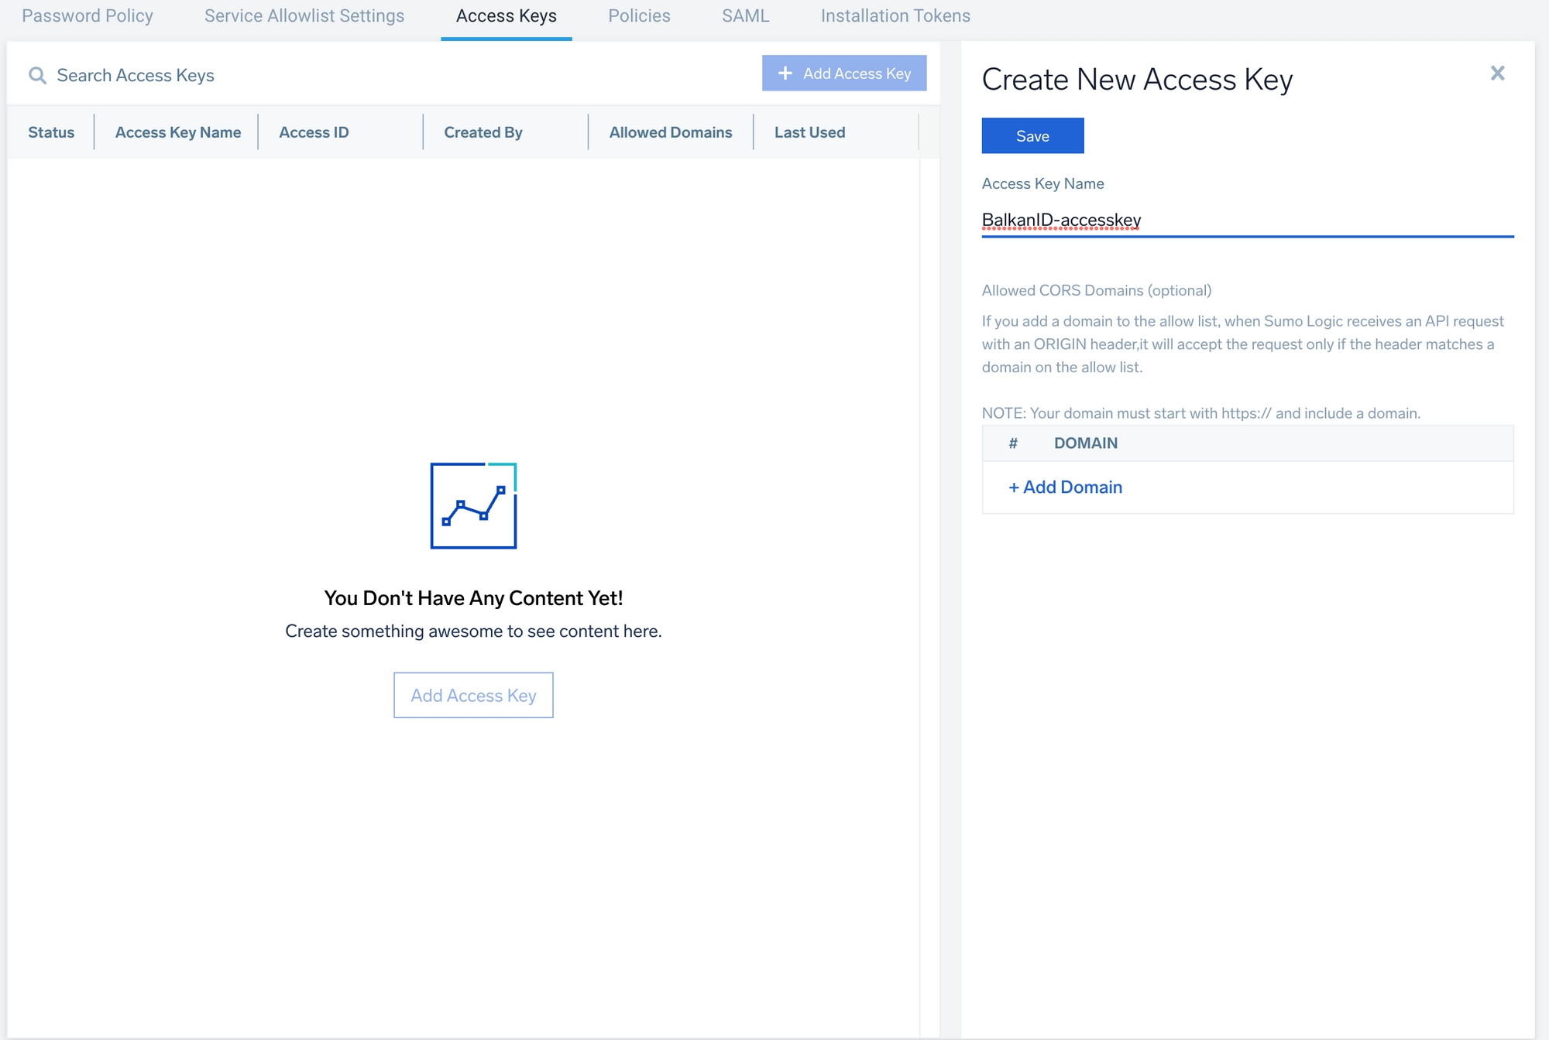Click the Allowed Domains column header
The width and height of the screenshot is (1549, 1040).
671,132
